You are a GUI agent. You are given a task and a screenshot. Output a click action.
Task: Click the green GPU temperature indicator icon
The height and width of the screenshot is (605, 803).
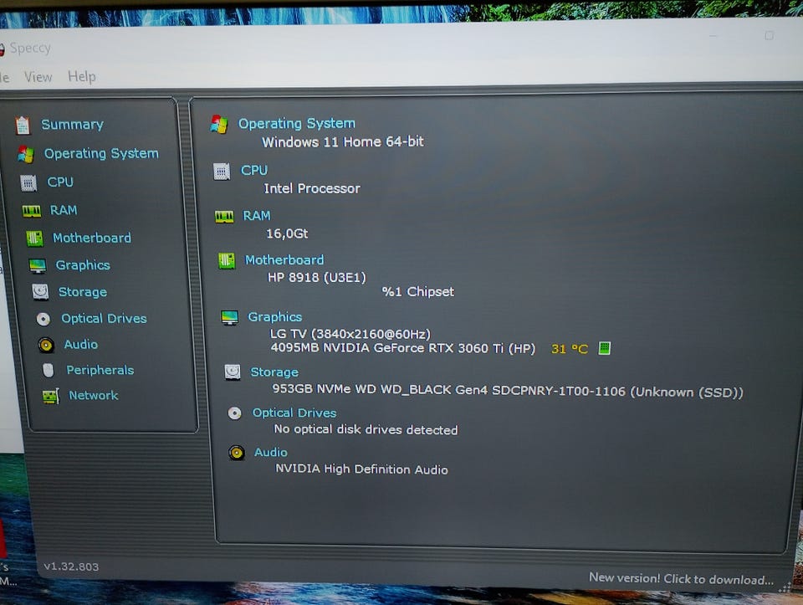pos(604,348)
